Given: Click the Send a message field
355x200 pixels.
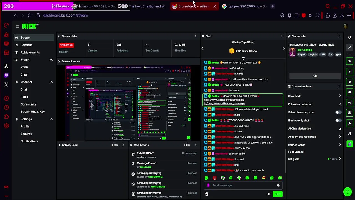Looking at the screenshot, I should pyautogui.click(x=243, y=186).
